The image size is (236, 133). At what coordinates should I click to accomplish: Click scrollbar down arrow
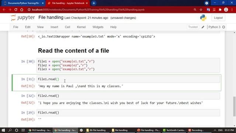235,126
